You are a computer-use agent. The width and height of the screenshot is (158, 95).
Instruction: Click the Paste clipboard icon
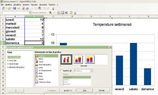pos(39,8)
